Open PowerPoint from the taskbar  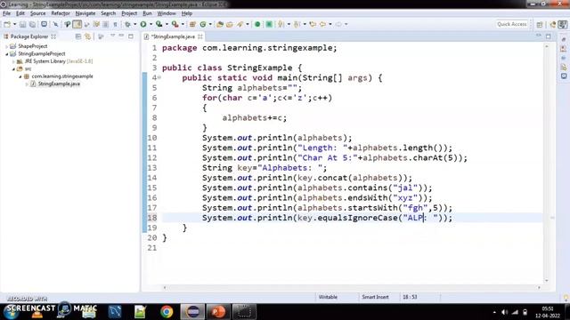point(218,312)
